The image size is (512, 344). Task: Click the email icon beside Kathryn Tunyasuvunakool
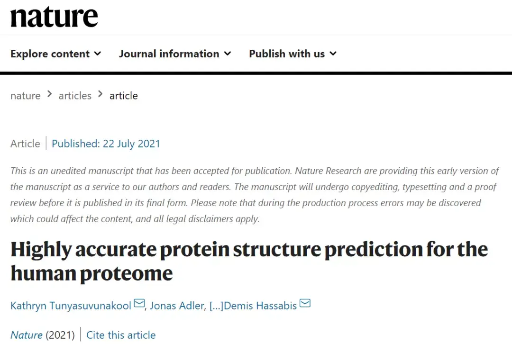click(139, 303)
